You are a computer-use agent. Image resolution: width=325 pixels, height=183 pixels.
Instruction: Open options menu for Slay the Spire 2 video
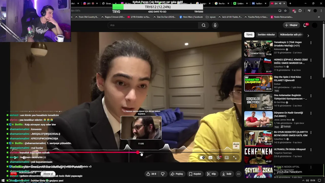[311, 78]
